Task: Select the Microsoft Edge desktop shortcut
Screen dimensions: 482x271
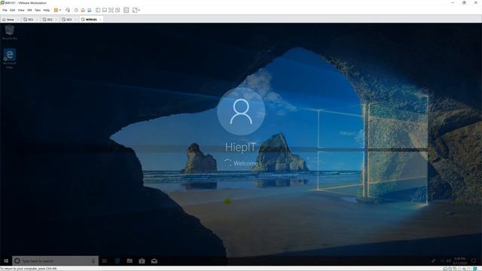Action: tap(10, 59)
